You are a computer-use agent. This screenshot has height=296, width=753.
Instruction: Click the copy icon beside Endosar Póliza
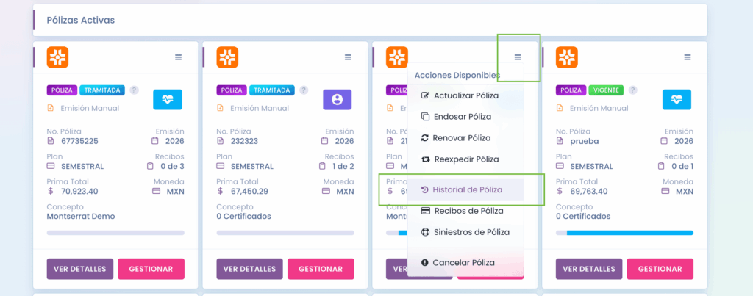coord(425,117)
